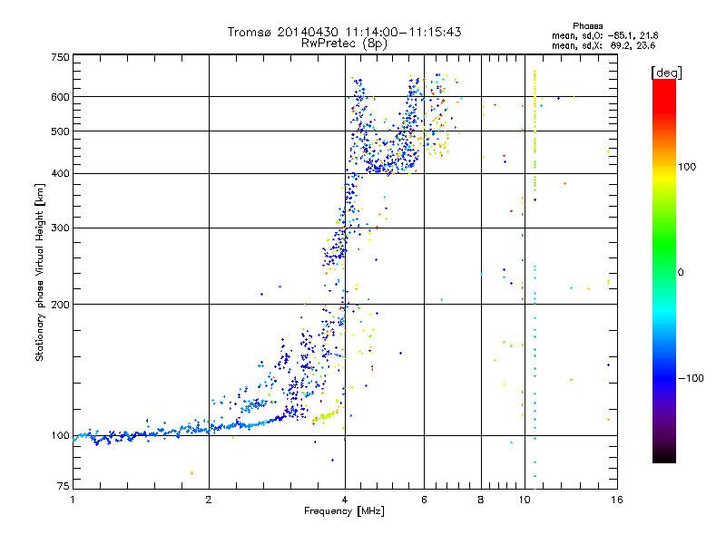Click the 'mean, sd,O: -85.1, 21.8' line
Viewport: 726px width, 544px height.
(604, 35)
